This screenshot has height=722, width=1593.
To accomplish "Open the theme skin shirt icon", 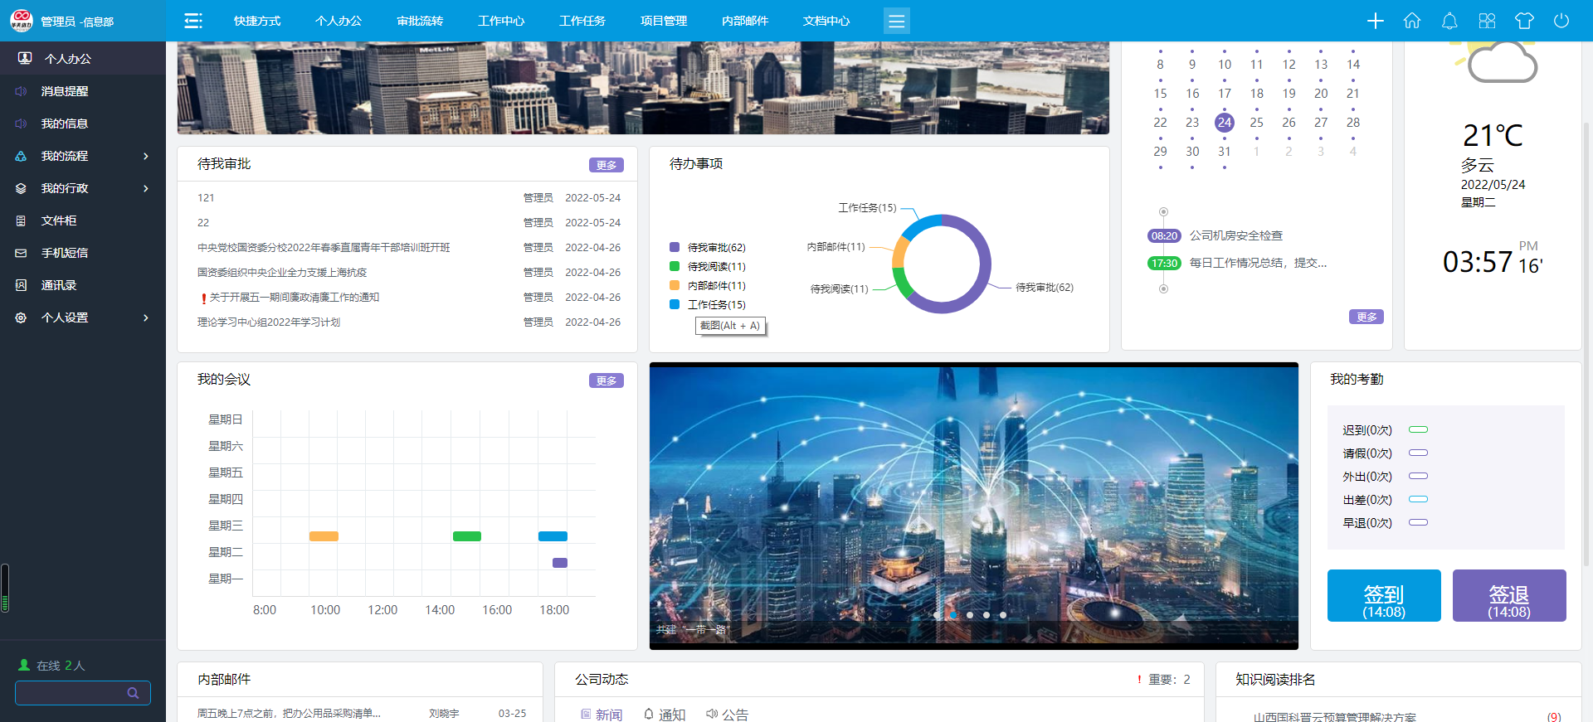I will click(x=1524, y=21).
